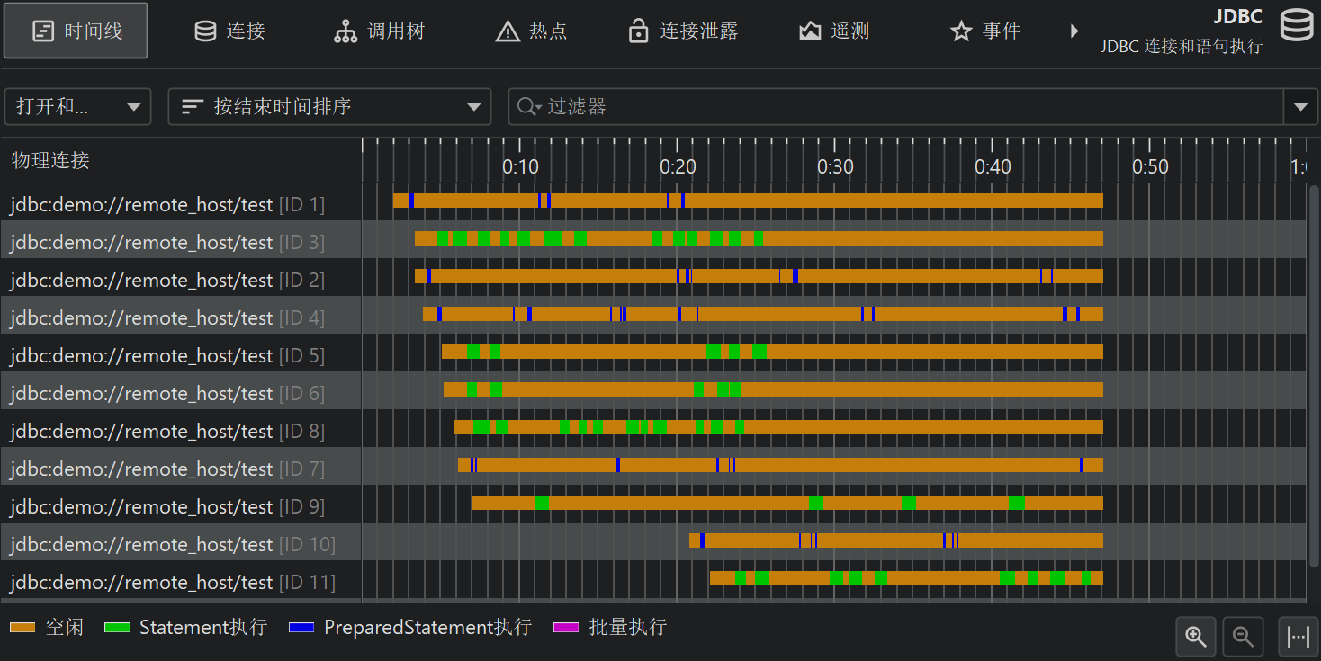Select the 时间线 timeline tab

tap(76, 31)
